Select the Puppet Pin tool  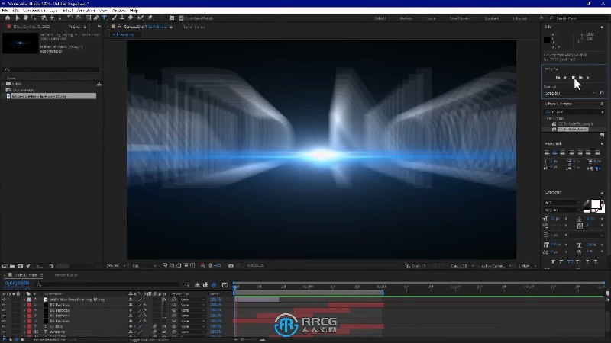pyautogui.click(x=150, y=18)
